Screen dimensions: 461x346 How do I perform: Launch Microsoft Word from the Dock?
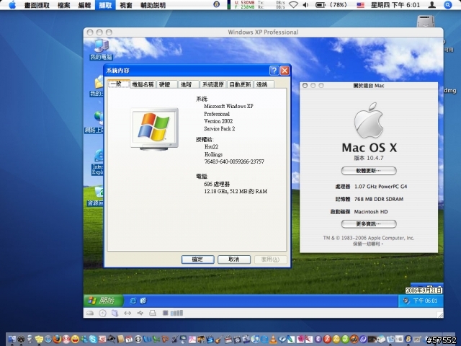[147, 339]
